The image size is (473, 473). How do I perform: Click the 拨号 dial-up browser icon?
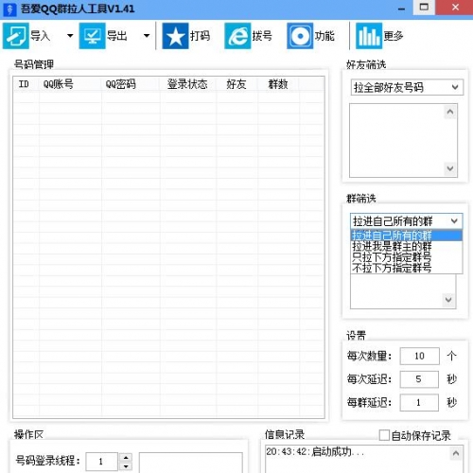tap(237, 36)
